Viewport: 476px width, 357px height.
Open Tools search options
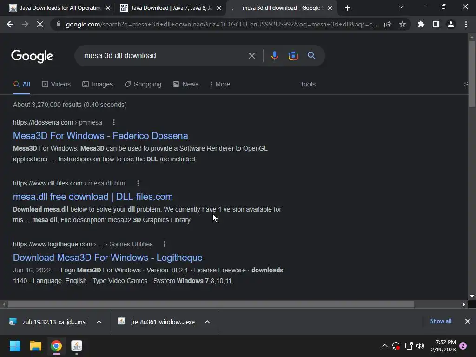tap(308, 85)
